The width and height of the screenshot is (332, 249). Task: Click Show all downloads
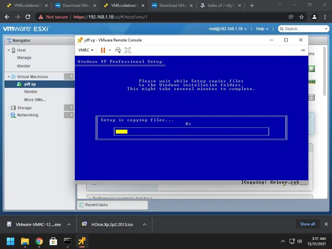click(x=307, y=224)
